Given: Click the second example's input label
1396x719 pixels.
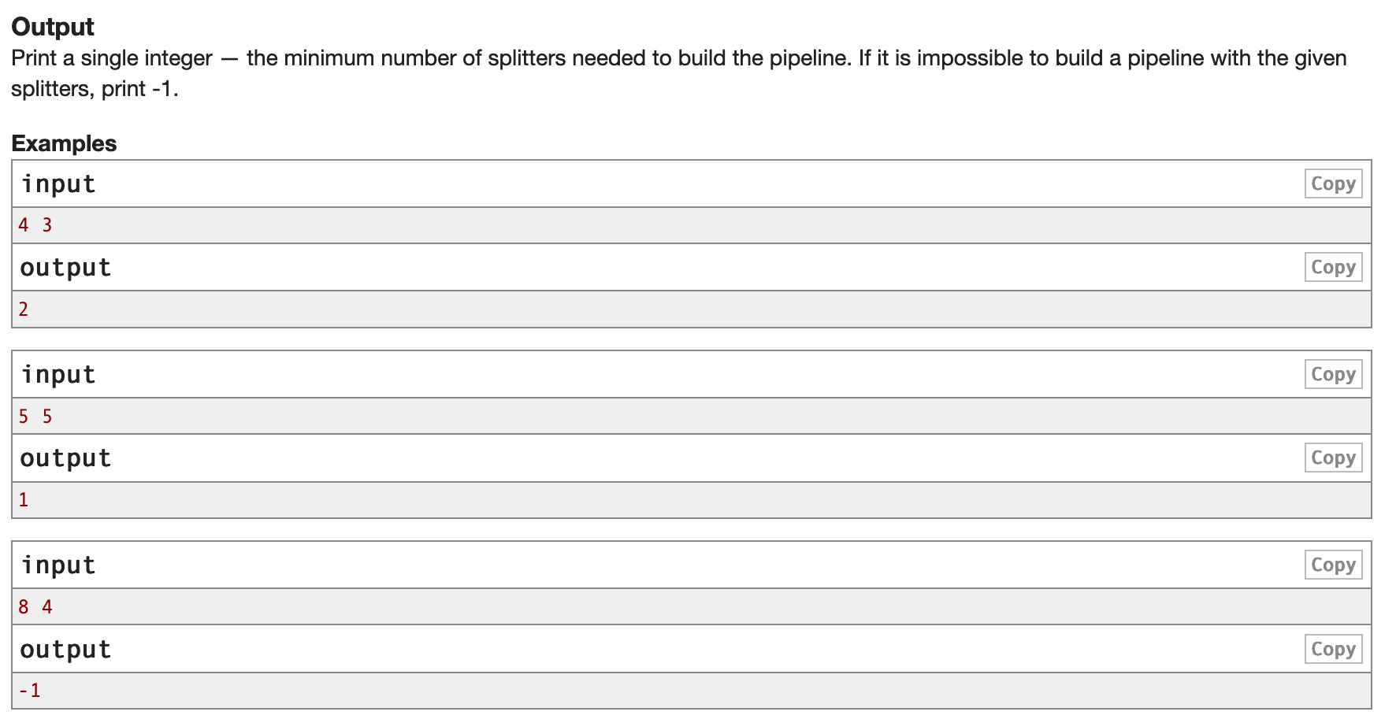Looking at the screenshot, I should tap(58, 373).
